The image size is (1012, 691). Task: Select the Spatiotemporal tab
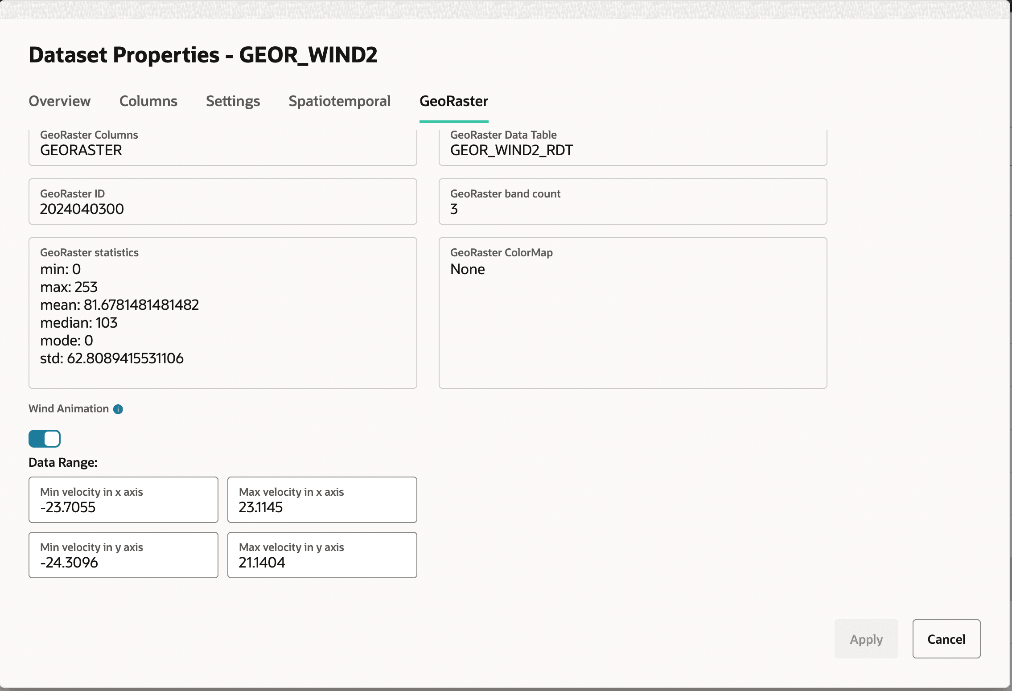point(339,101)
